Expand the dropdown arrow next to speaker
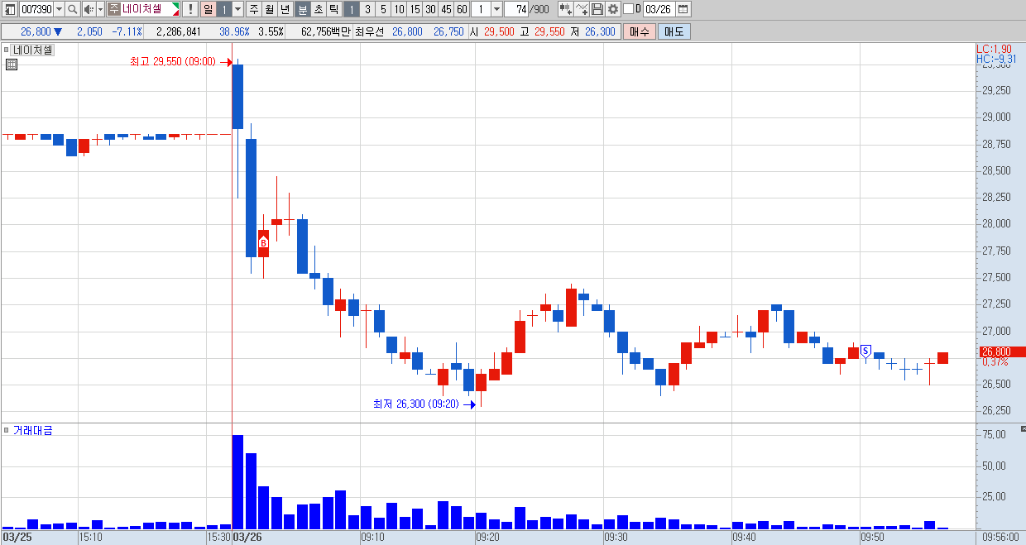The width and height of the screenshot is (1026, 545). pos(100,9)
